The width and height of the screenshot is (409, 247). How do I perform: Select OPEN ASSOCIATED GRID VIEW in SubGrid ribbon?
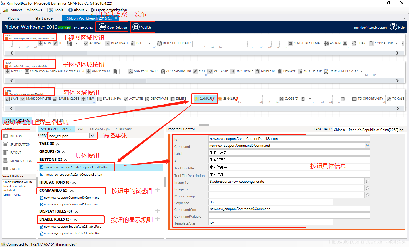(x=55, y=71)
